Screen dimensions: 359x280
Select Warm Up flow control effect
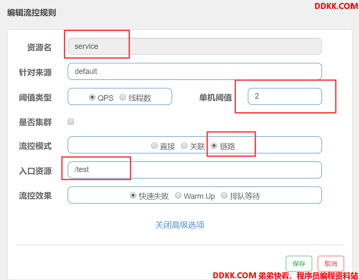click(x=178, y=195)
